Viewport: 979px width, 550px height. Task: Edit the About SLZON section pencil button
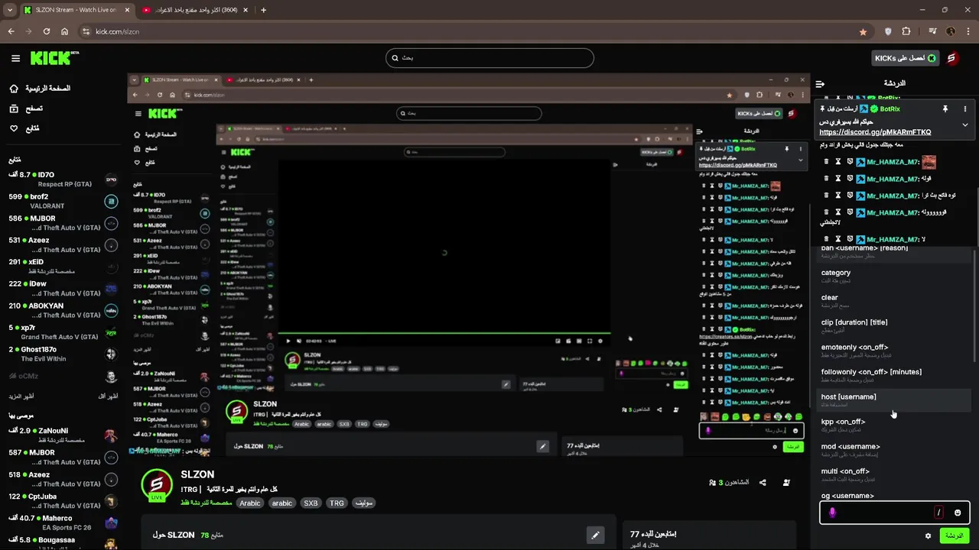[595, 535]
